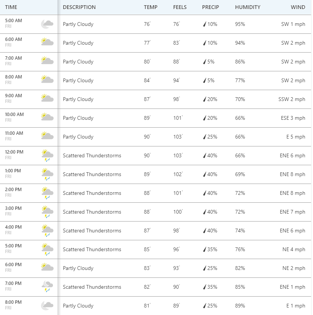The width and height of the screenshot is (313, 315).
Task: Click the 6:00 AM partly cloudy icon
Action: 47,42
